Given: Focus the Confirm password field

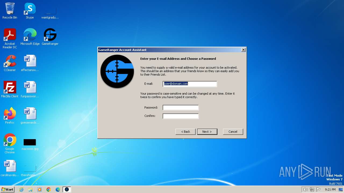Looking at the screenshot, I should pyautogui.click(x=181, y=116).
